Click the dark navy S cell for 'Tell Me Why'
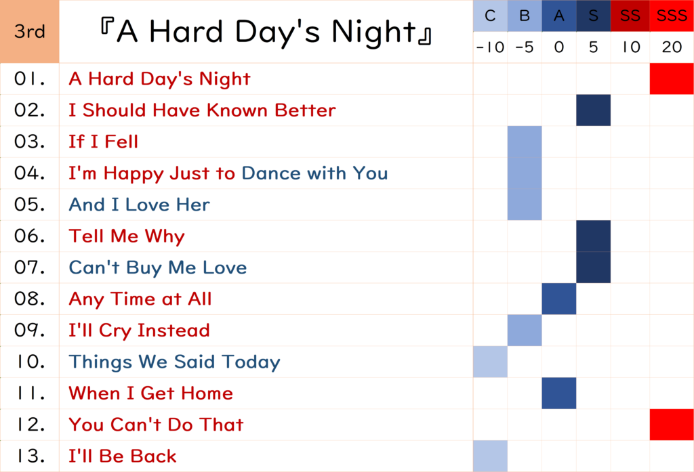Image resolution: width=694 pixels, height=472 pixels. tap(594, 236)
